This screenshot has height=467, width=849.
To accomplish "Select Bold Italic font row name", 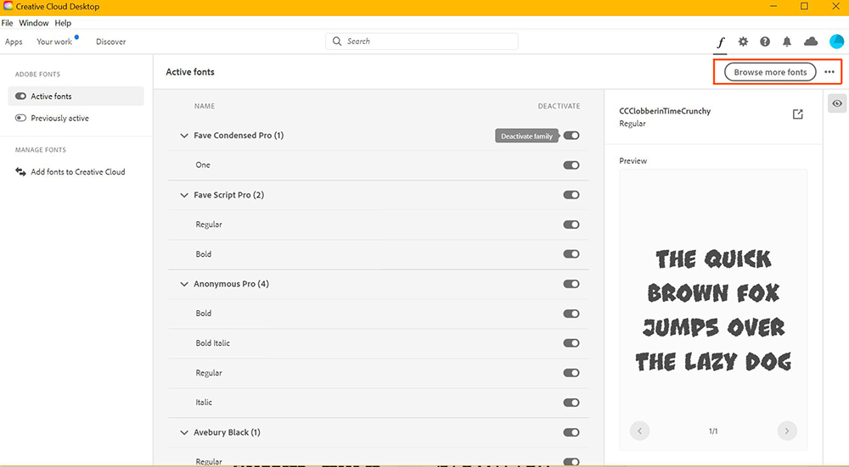I will pyautogui.click(x=213, y=343).
